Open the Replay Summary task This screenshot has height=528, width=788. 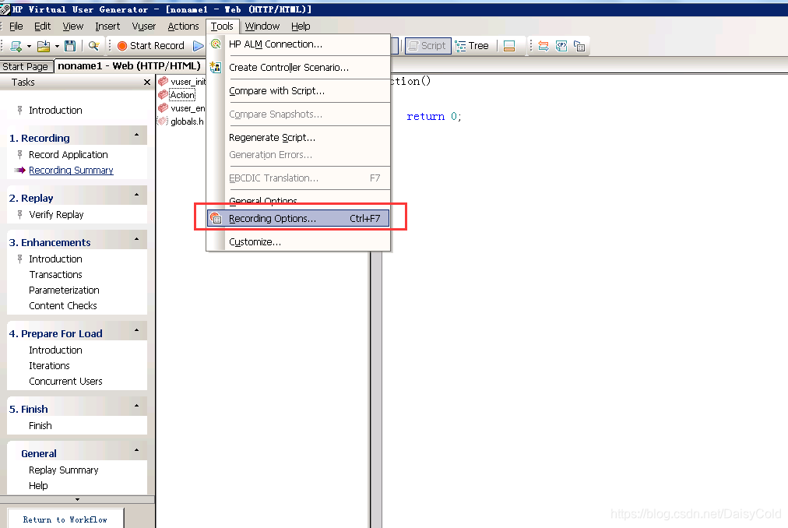point(63,470)
